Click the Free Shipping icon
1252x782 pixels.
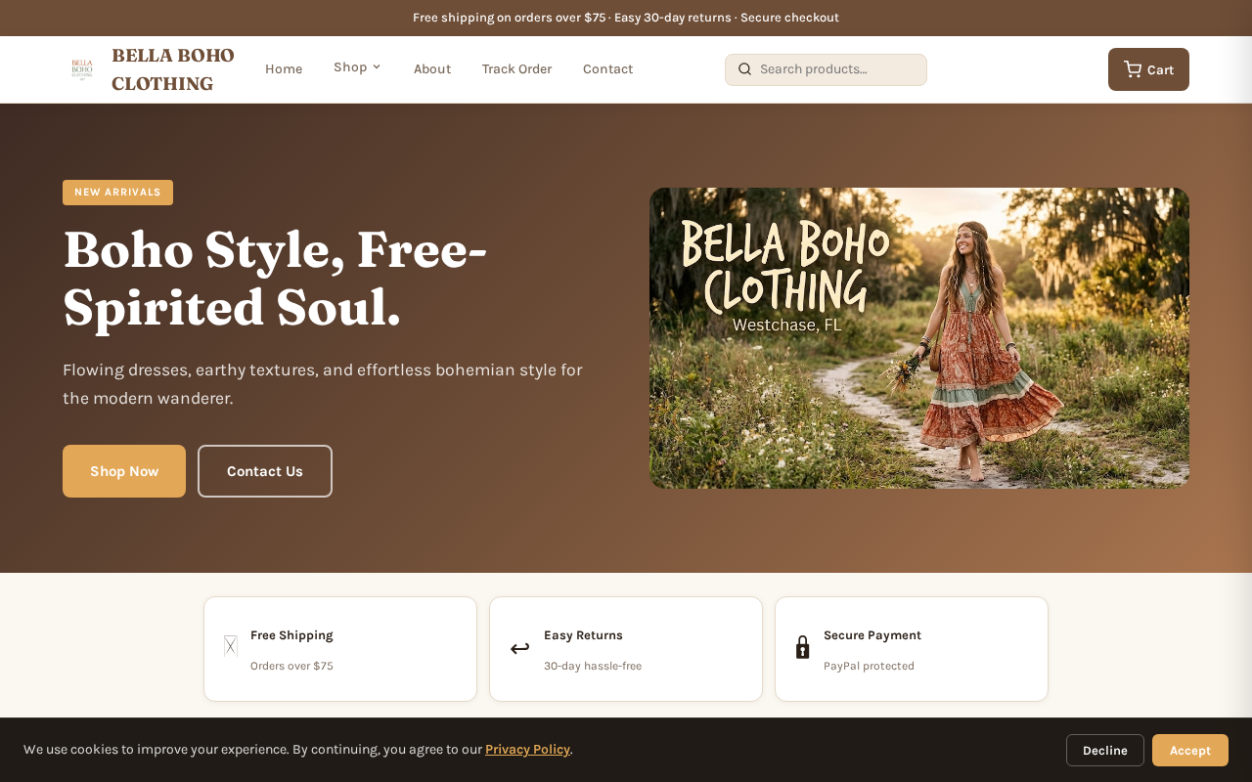click(231, 646)
